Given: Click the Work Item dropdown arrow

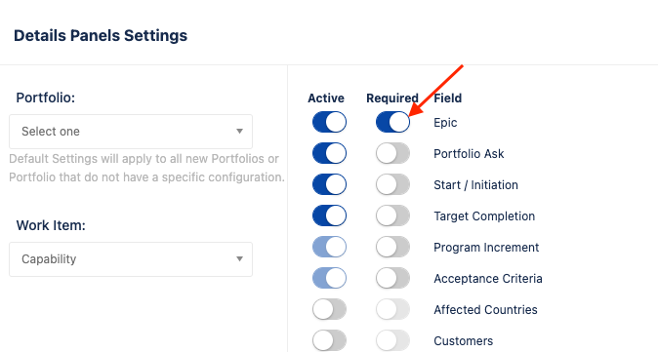Looking at the screenshot, I should tap(239, 259).
